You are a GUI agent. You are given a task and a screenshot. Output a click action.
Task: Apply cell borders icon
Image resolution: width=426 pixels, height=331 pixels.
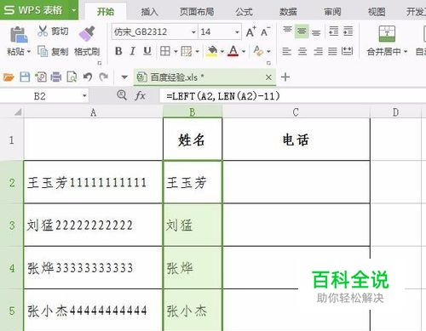coord(165,51)
